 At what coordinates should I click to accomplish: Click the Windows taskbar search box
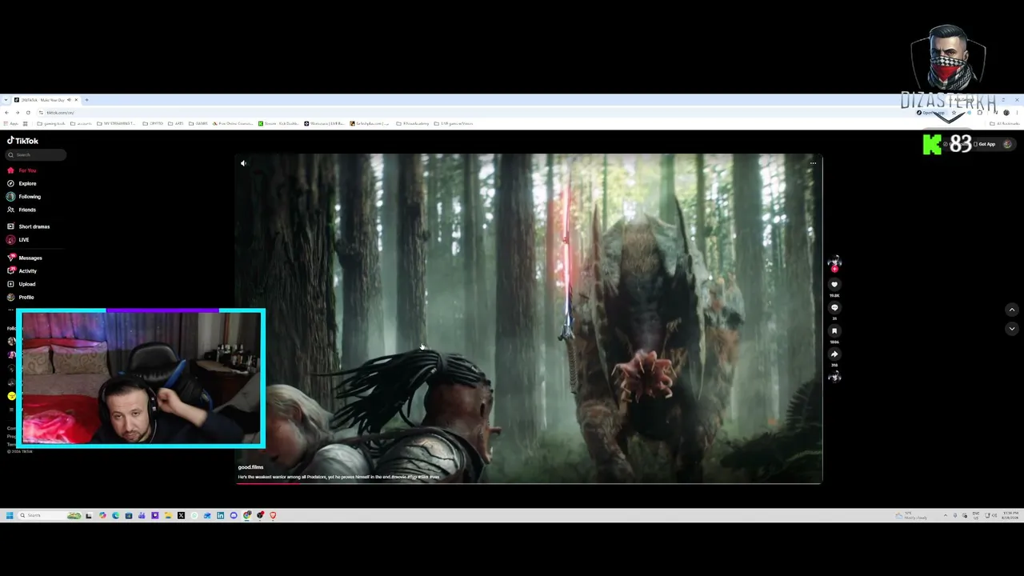coord(50,515)
